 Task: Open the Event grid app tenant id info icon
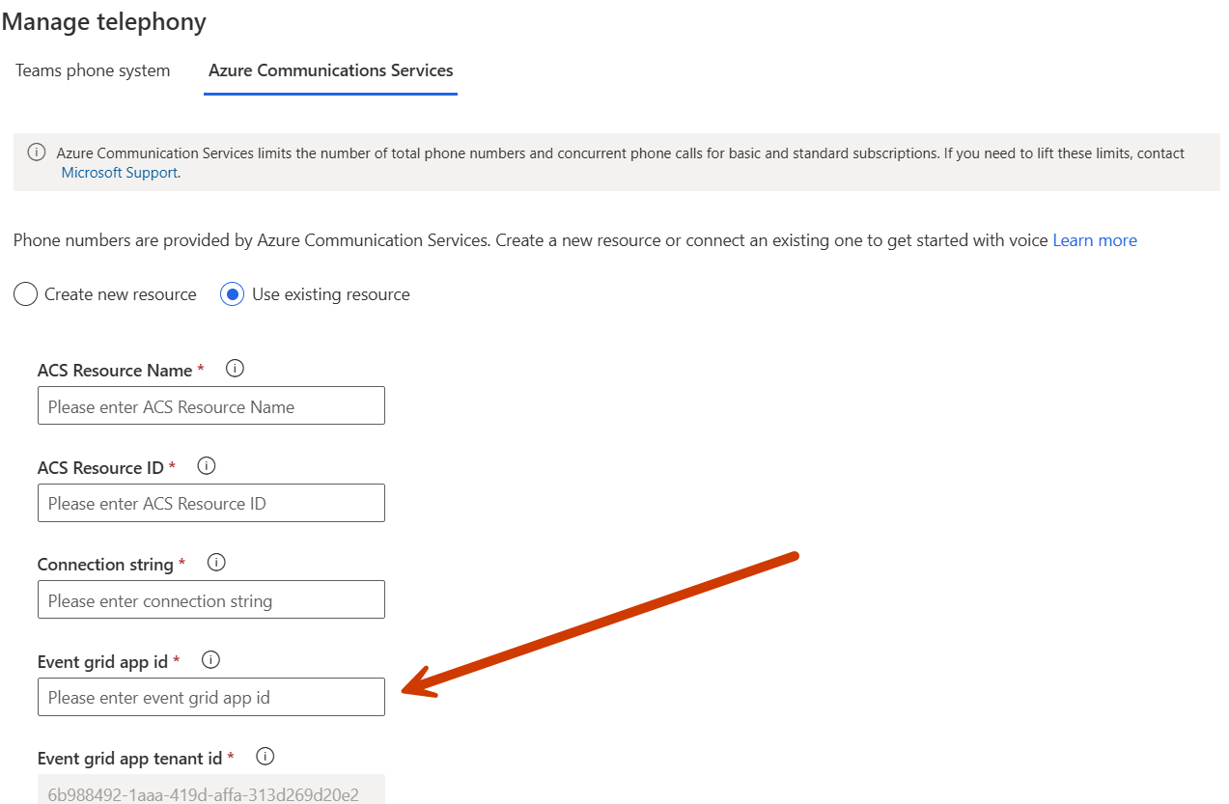pyautogui.click(x=265, y=757)
